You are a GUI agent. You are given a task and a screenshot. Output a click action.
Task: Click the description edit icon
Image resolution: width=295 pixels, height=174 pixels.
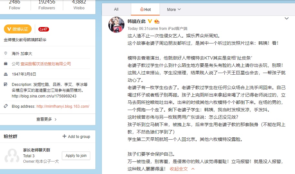point(6,84)
